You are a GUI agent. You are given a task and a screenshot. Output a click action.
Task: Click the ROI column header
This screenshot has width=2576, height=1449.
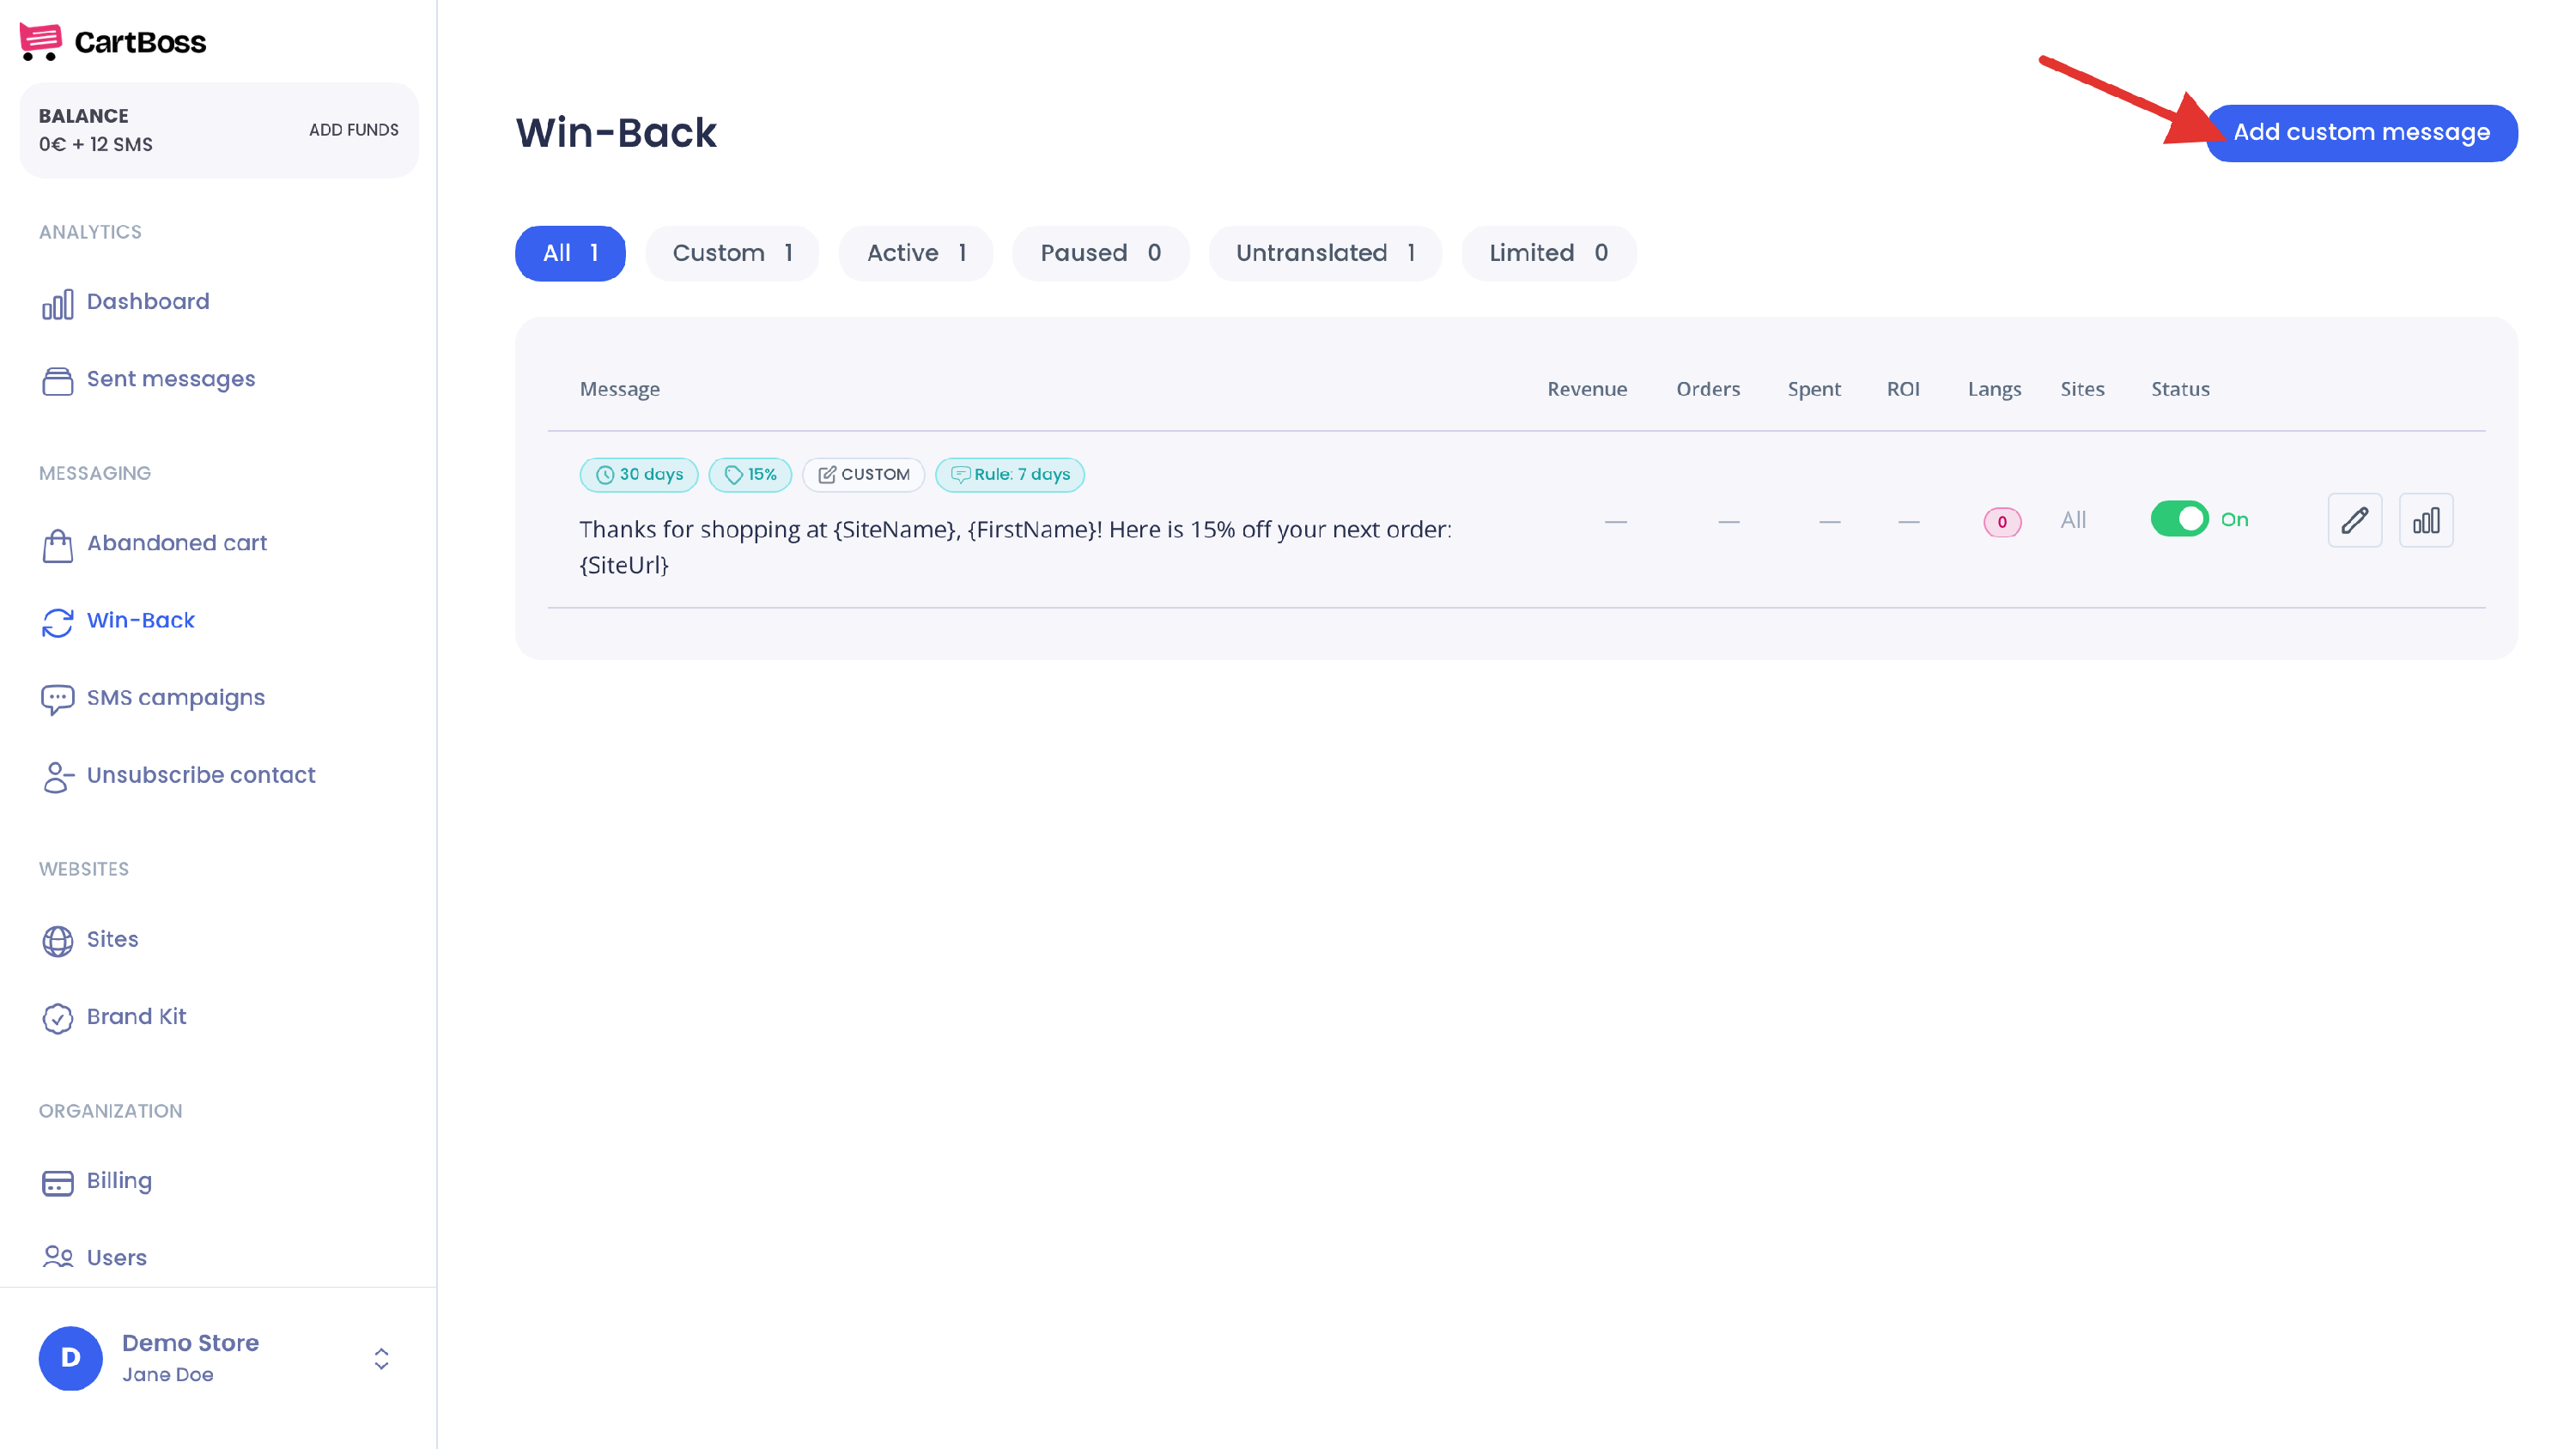pyautogui.click(x=1903, y=389)
